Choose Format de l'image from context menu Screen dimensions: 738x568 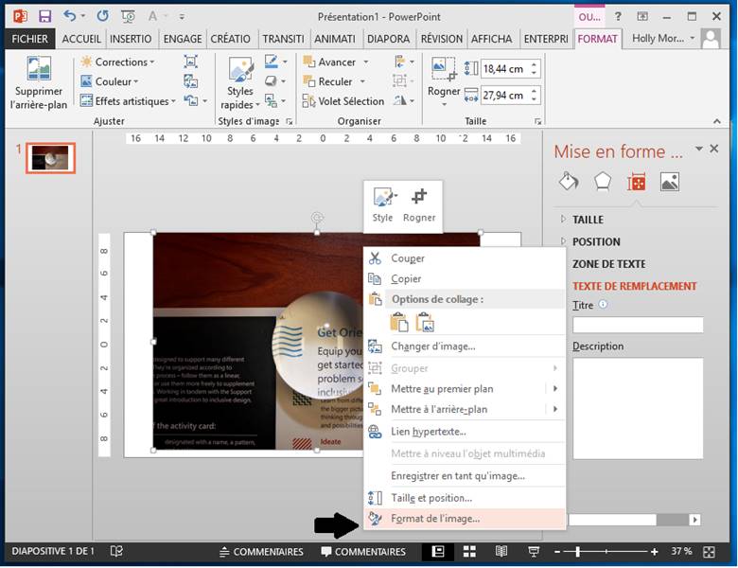[x=435, y=519]
